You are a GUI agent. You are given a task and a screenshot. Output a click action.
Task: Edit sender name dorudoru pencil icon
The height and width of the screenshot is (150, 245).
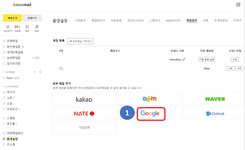[184, 59]
